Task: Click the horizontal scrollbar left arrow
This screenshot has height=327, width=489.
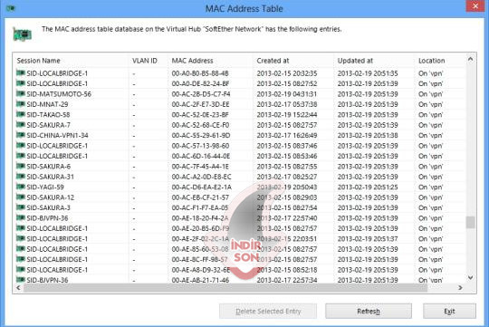Action: point(18,288)
